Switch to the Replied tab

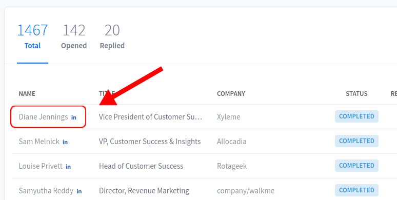tap(112, 37)
